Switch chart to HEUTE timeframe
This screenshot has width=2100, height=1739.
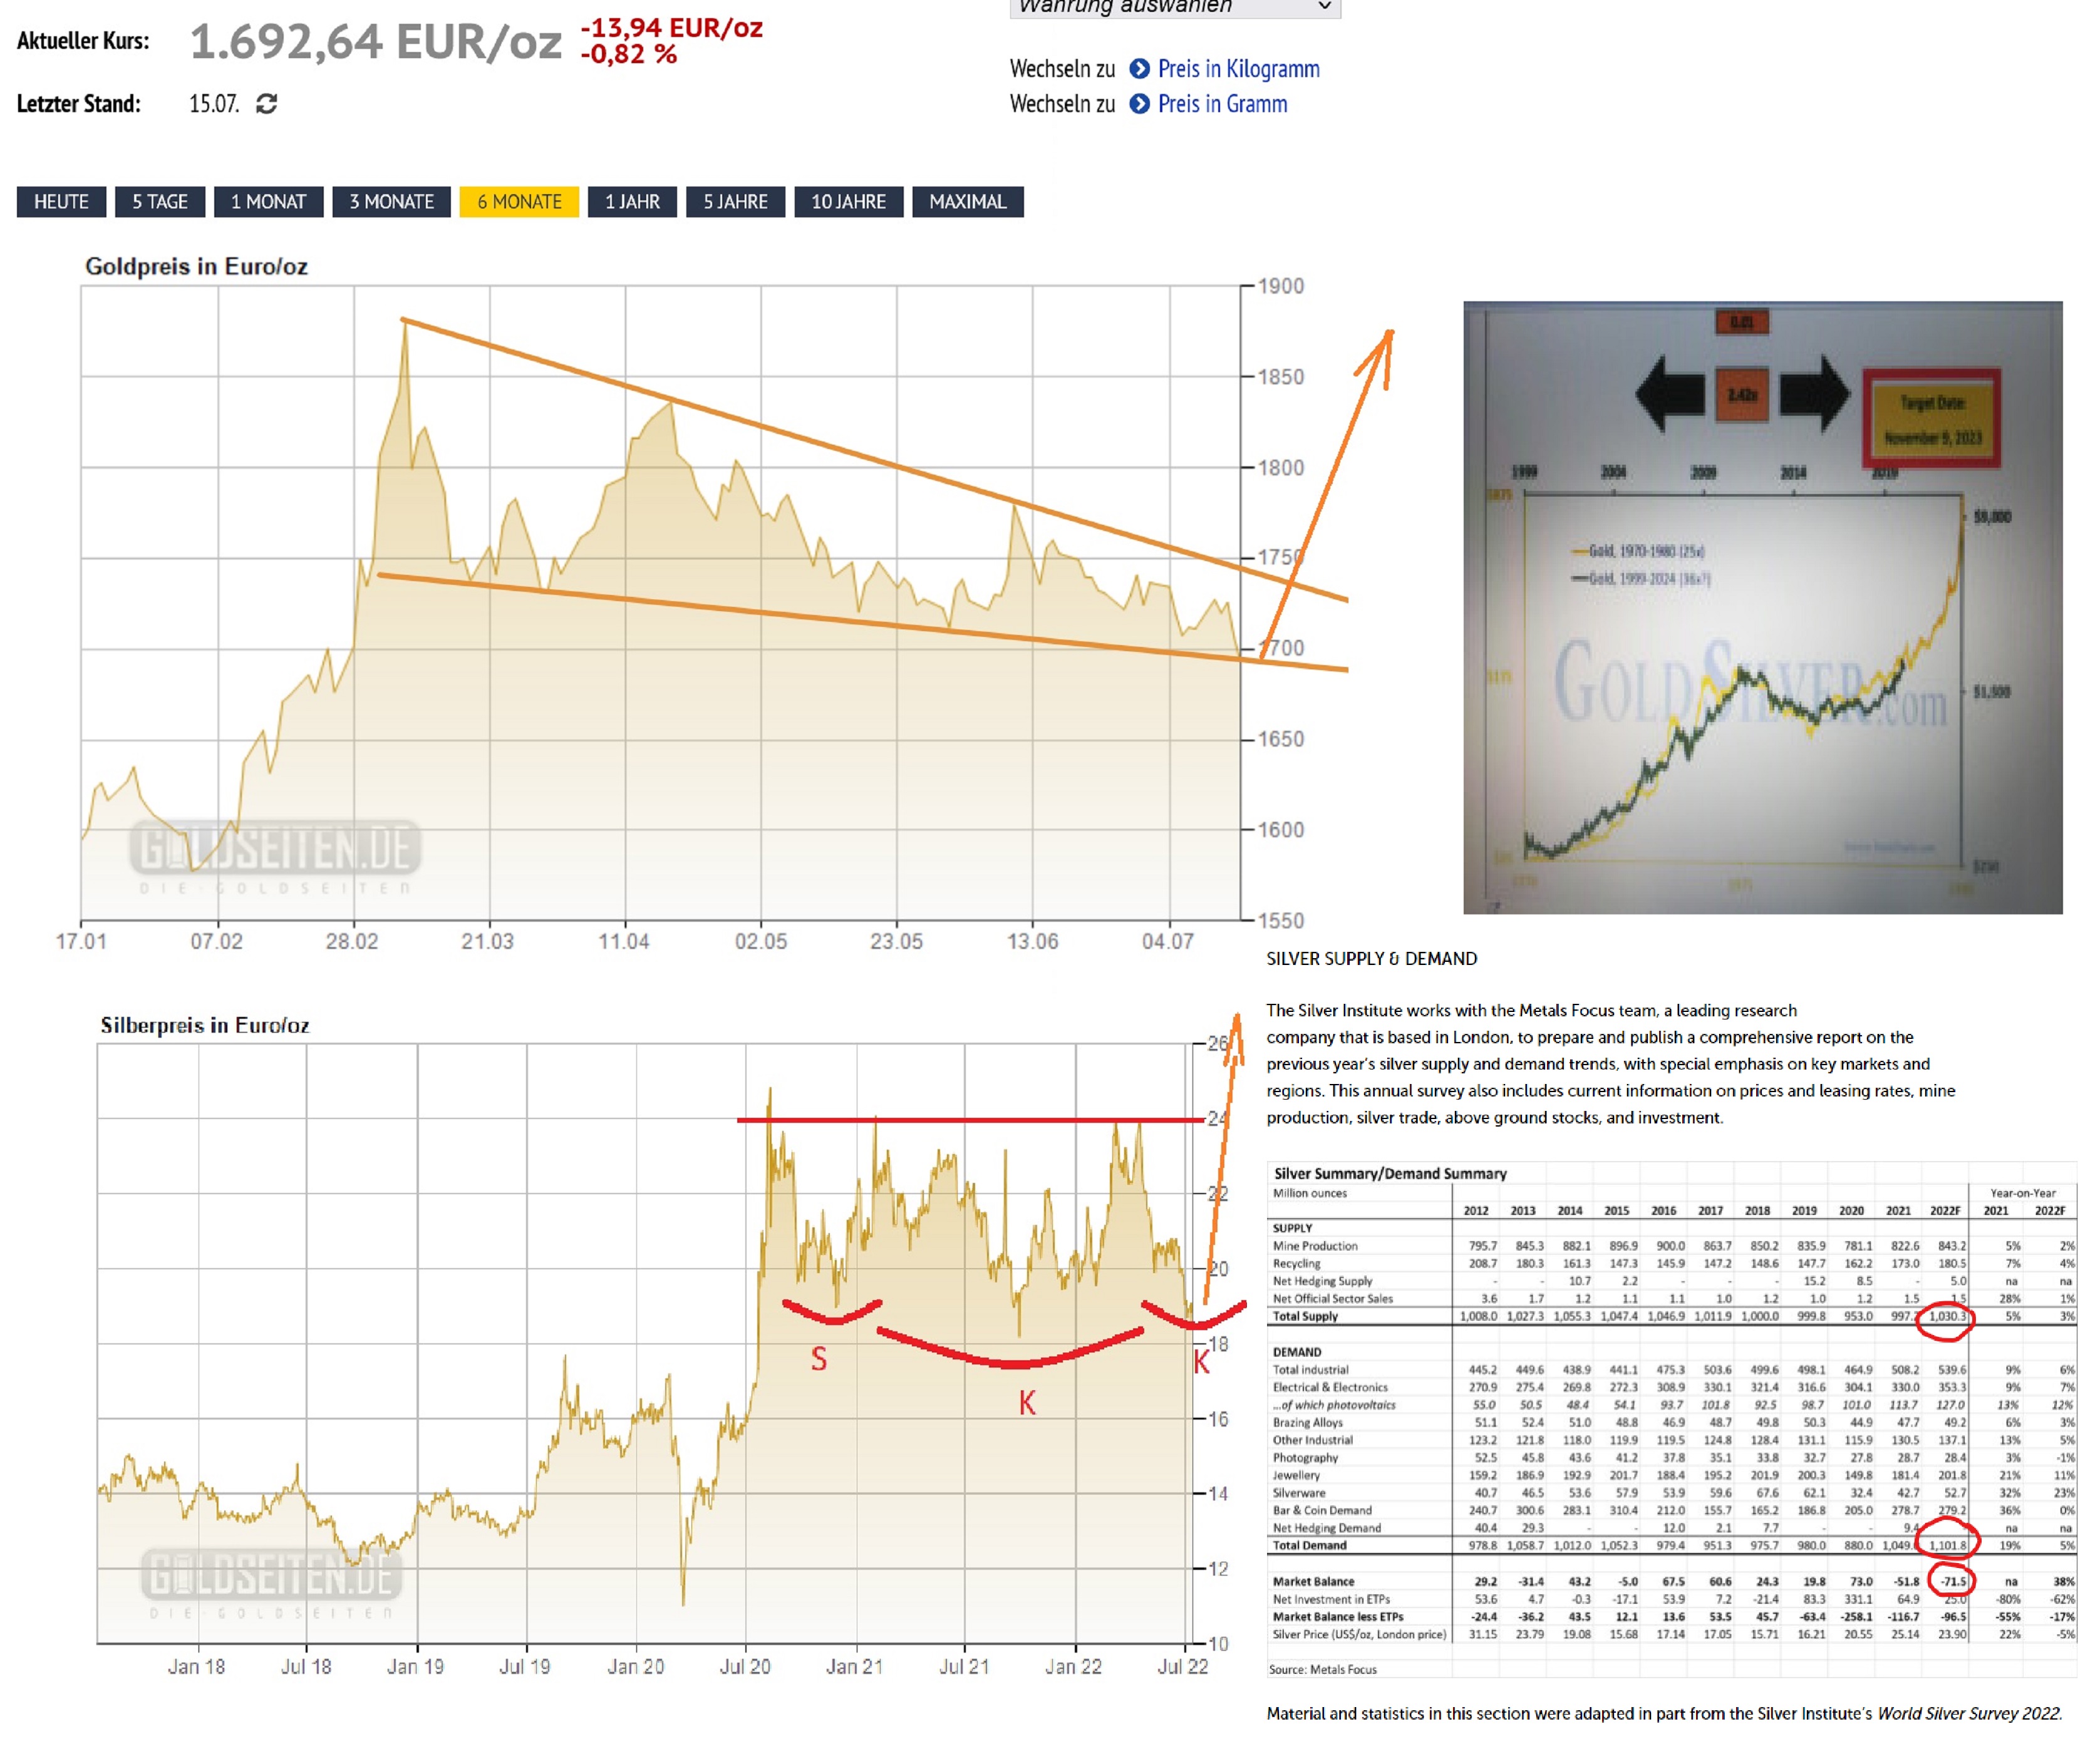(61, 202)
